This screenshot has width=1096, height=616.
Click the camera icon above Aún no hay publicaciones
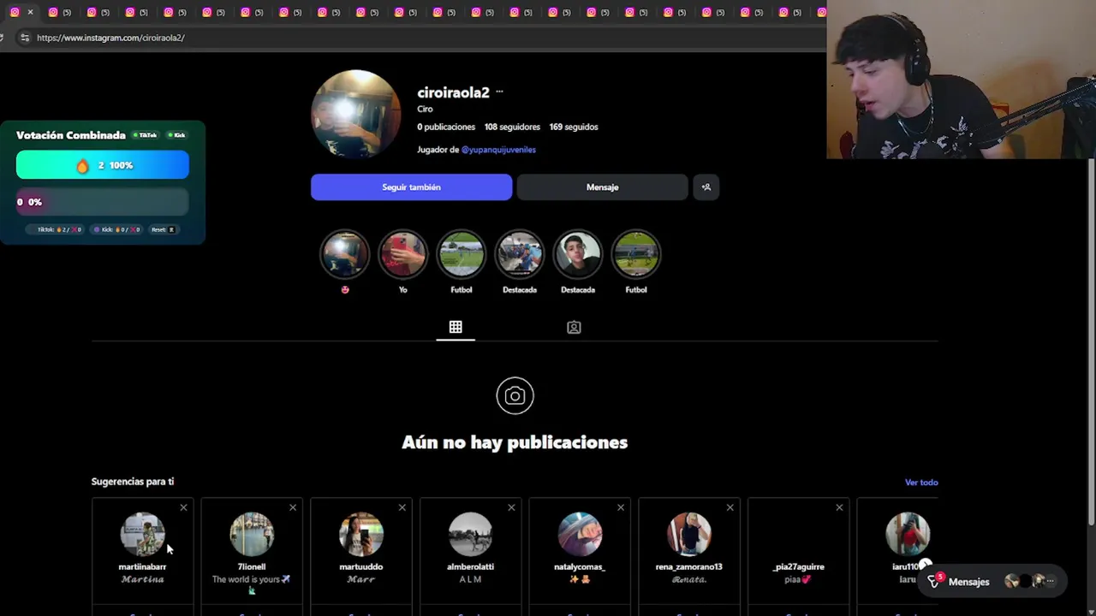[x=515, y=396]
